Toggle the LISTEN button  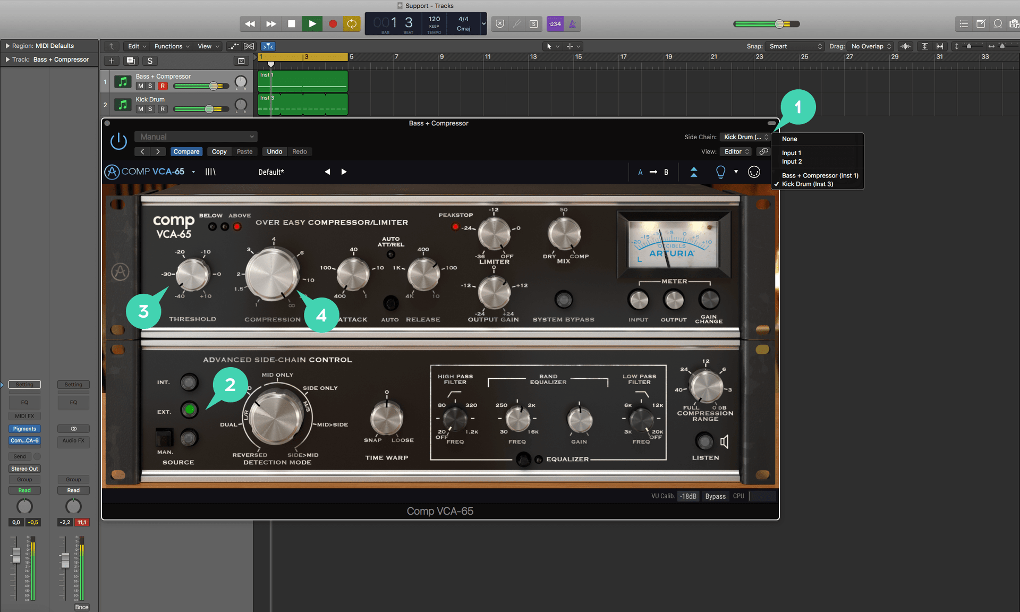click(704, 441)
